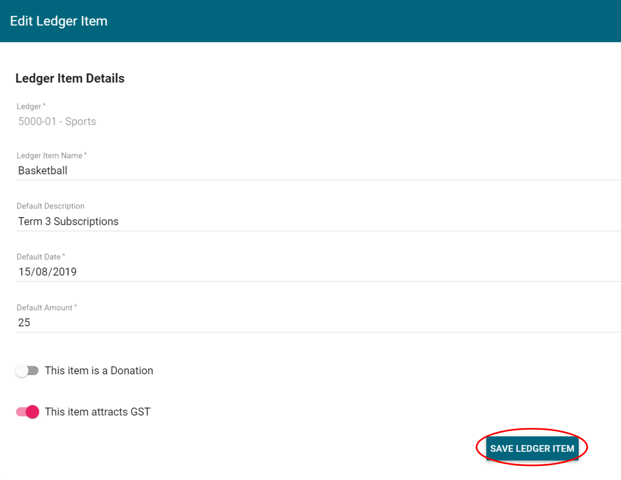Viewport: 621px width, 480px height.
Task: Toggle the 'This item is a Donation' switch
Action: (x=27, y=370)
